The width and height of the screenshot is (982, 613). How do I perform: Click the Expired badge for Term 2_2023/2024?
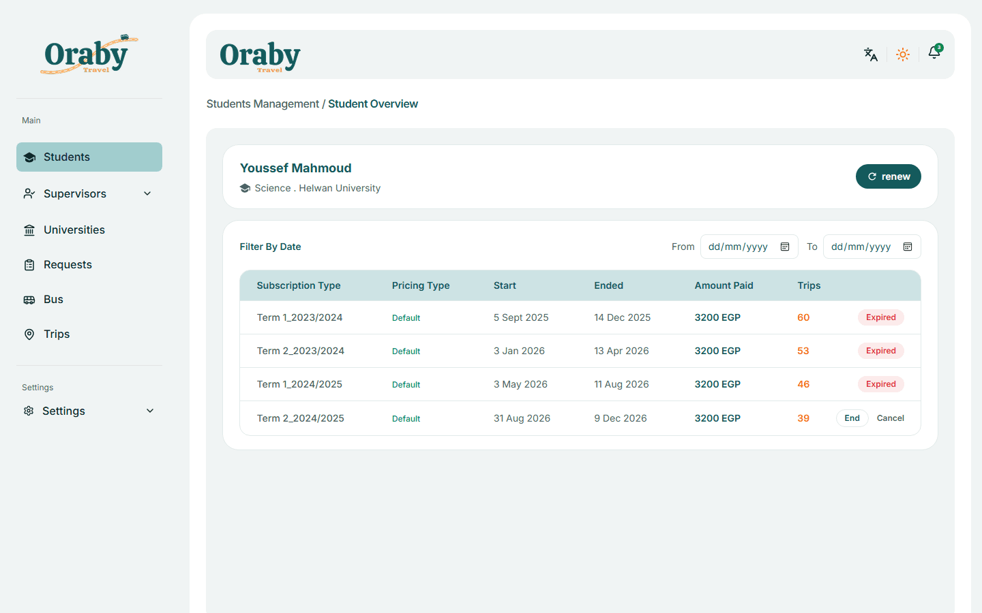point(881,351)
